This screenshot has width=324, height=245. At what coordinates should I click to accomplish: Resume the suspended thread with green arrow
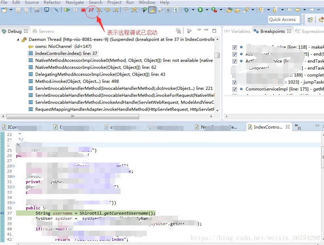pyautogui.click(x=67, y=10)
